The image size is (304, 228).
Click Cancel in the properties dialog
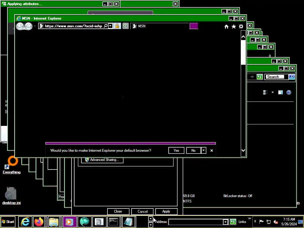(x=142, y=211)
